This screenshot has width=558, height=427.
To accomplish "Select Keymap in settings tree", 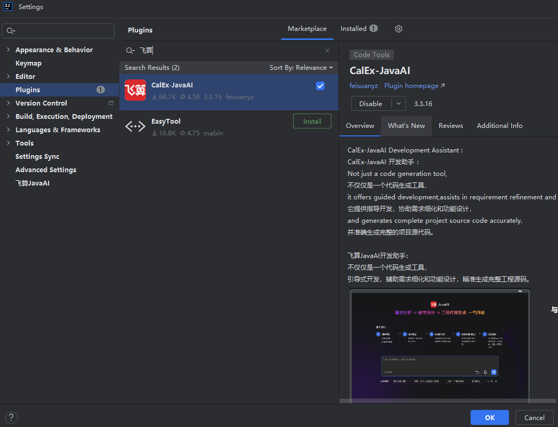I will point(28,63).
